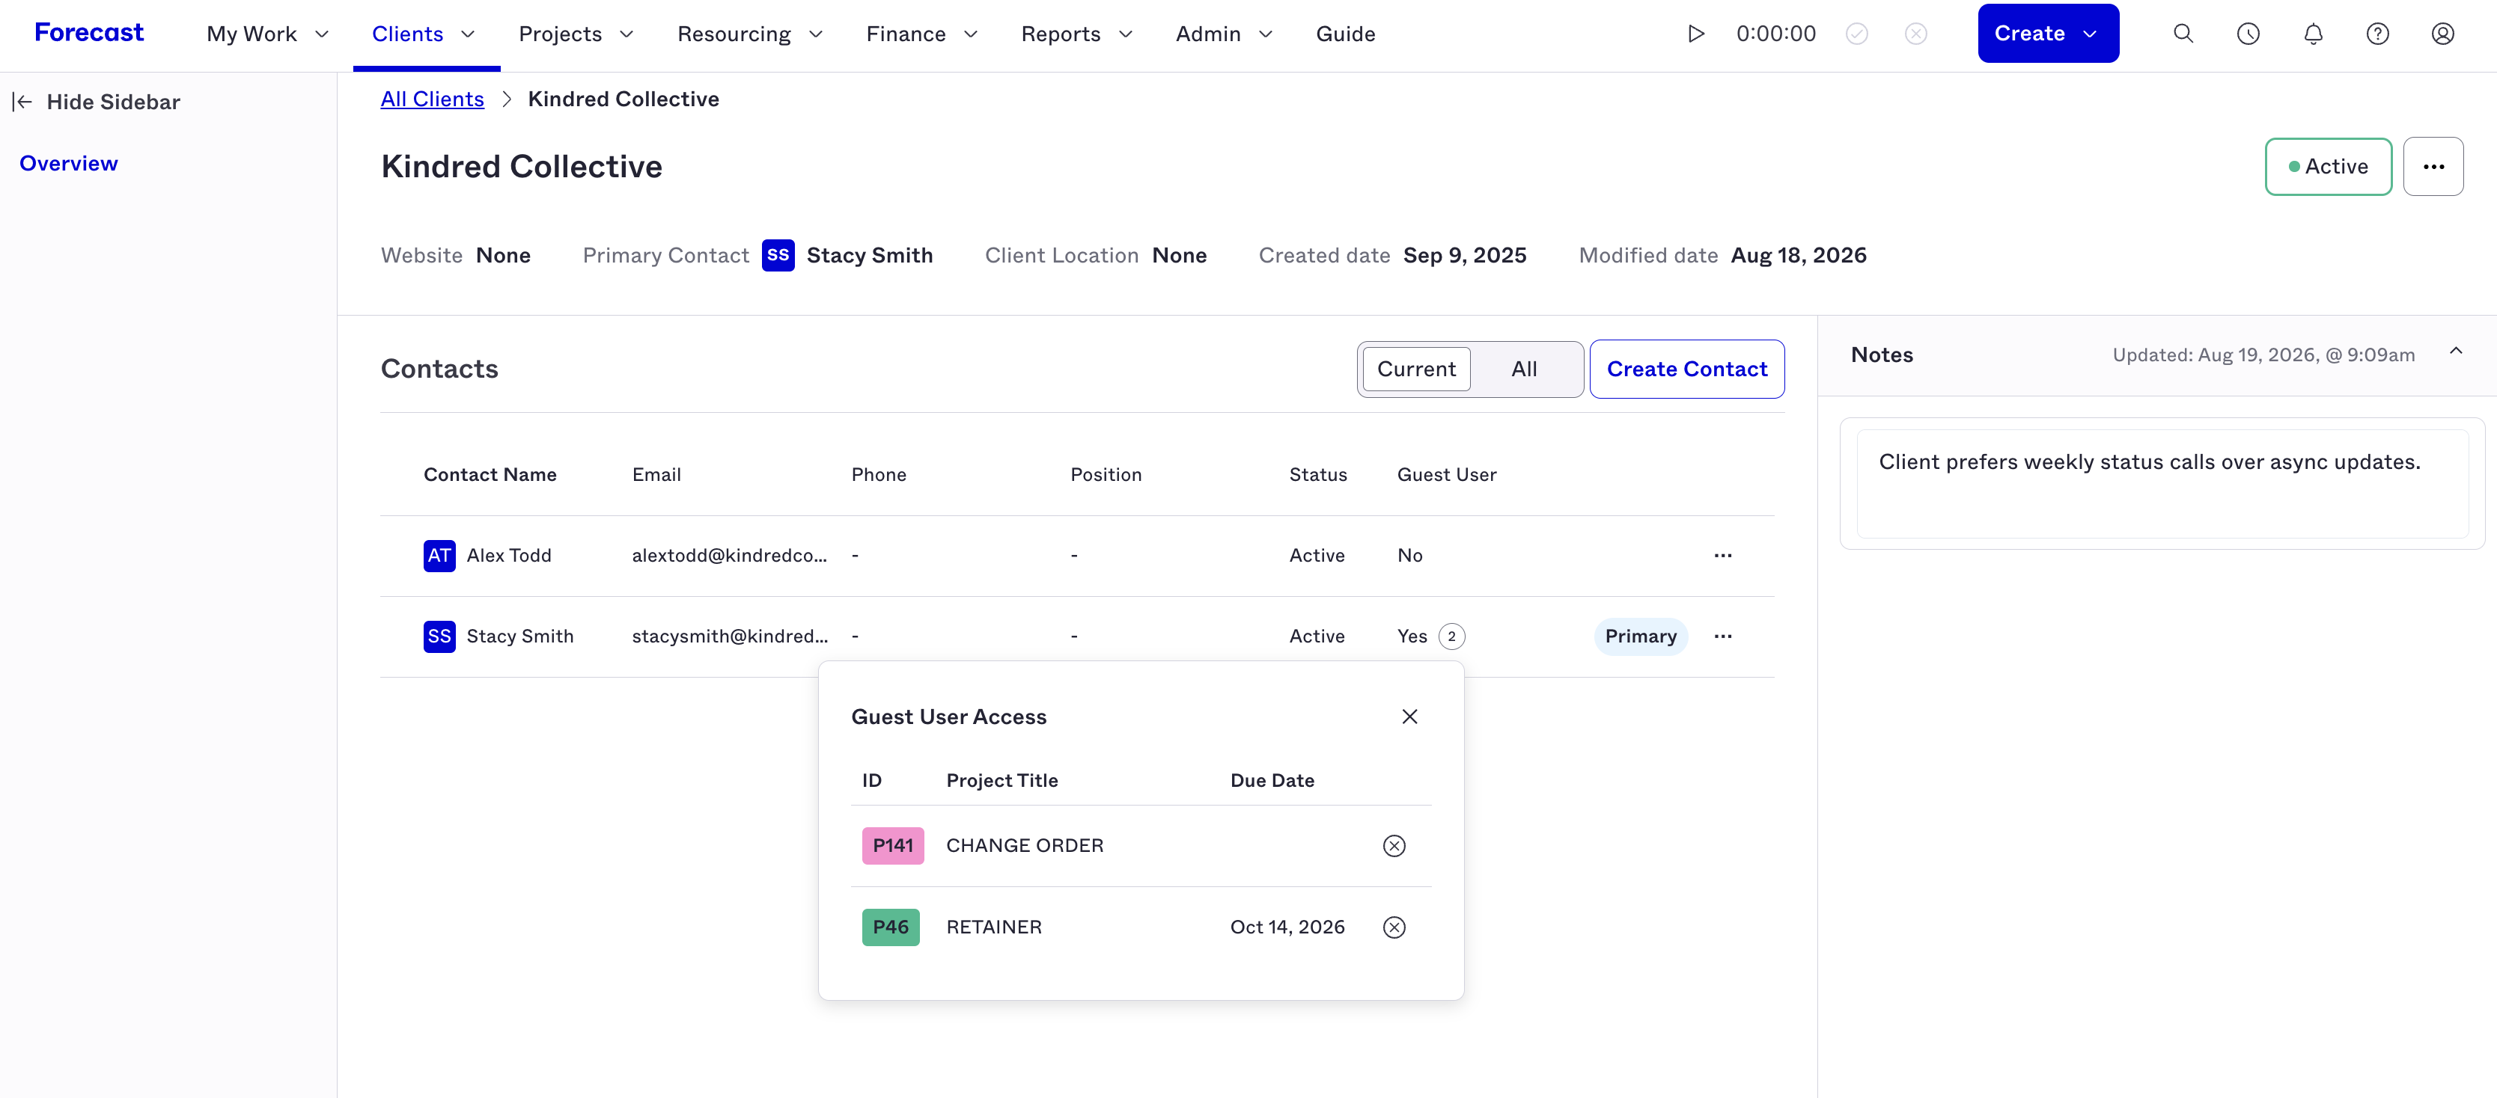Open the help question mark icon

pos(2378,34)
